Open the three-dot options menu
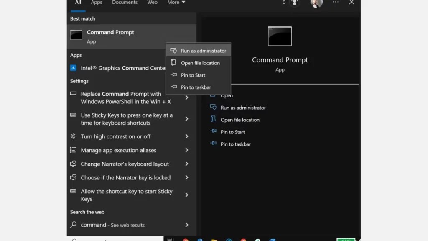Image resolution: width=428 pixels, height=241 pixels. (x=336, y=2)
